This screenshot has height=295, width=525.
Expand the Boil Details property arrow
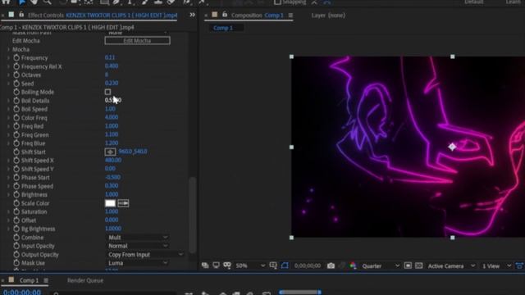(x=8, y=101)
